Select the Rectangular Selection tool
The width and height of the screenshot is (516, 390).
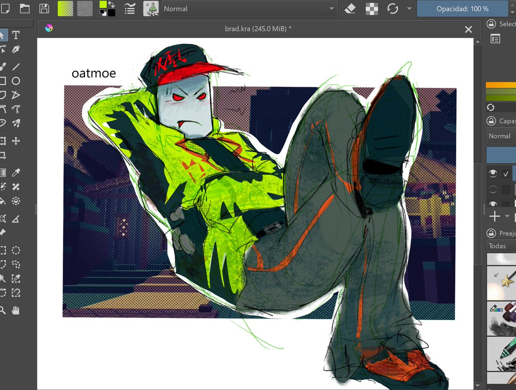coord(2,250)
